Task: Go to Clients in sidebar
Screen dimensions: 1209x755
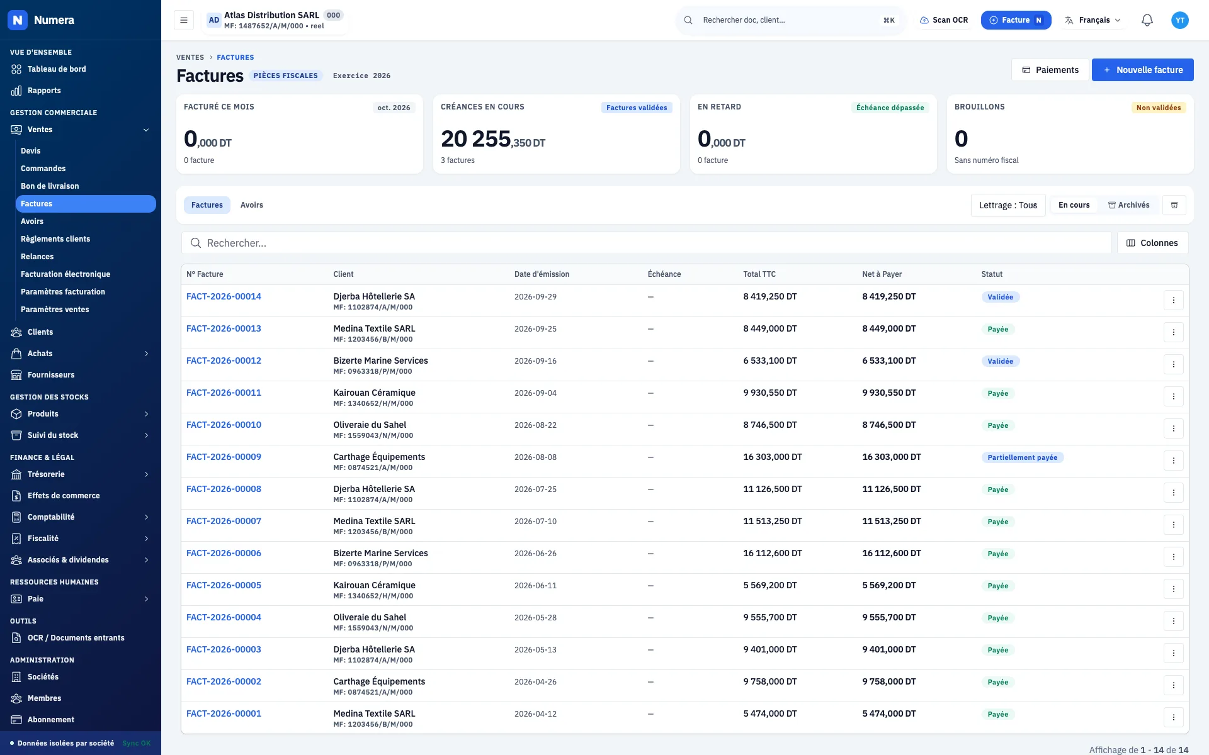Action: click(81, 332)
